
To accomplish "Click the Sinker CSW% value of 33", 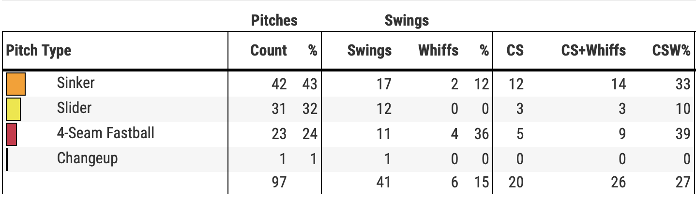I will 682,84.
